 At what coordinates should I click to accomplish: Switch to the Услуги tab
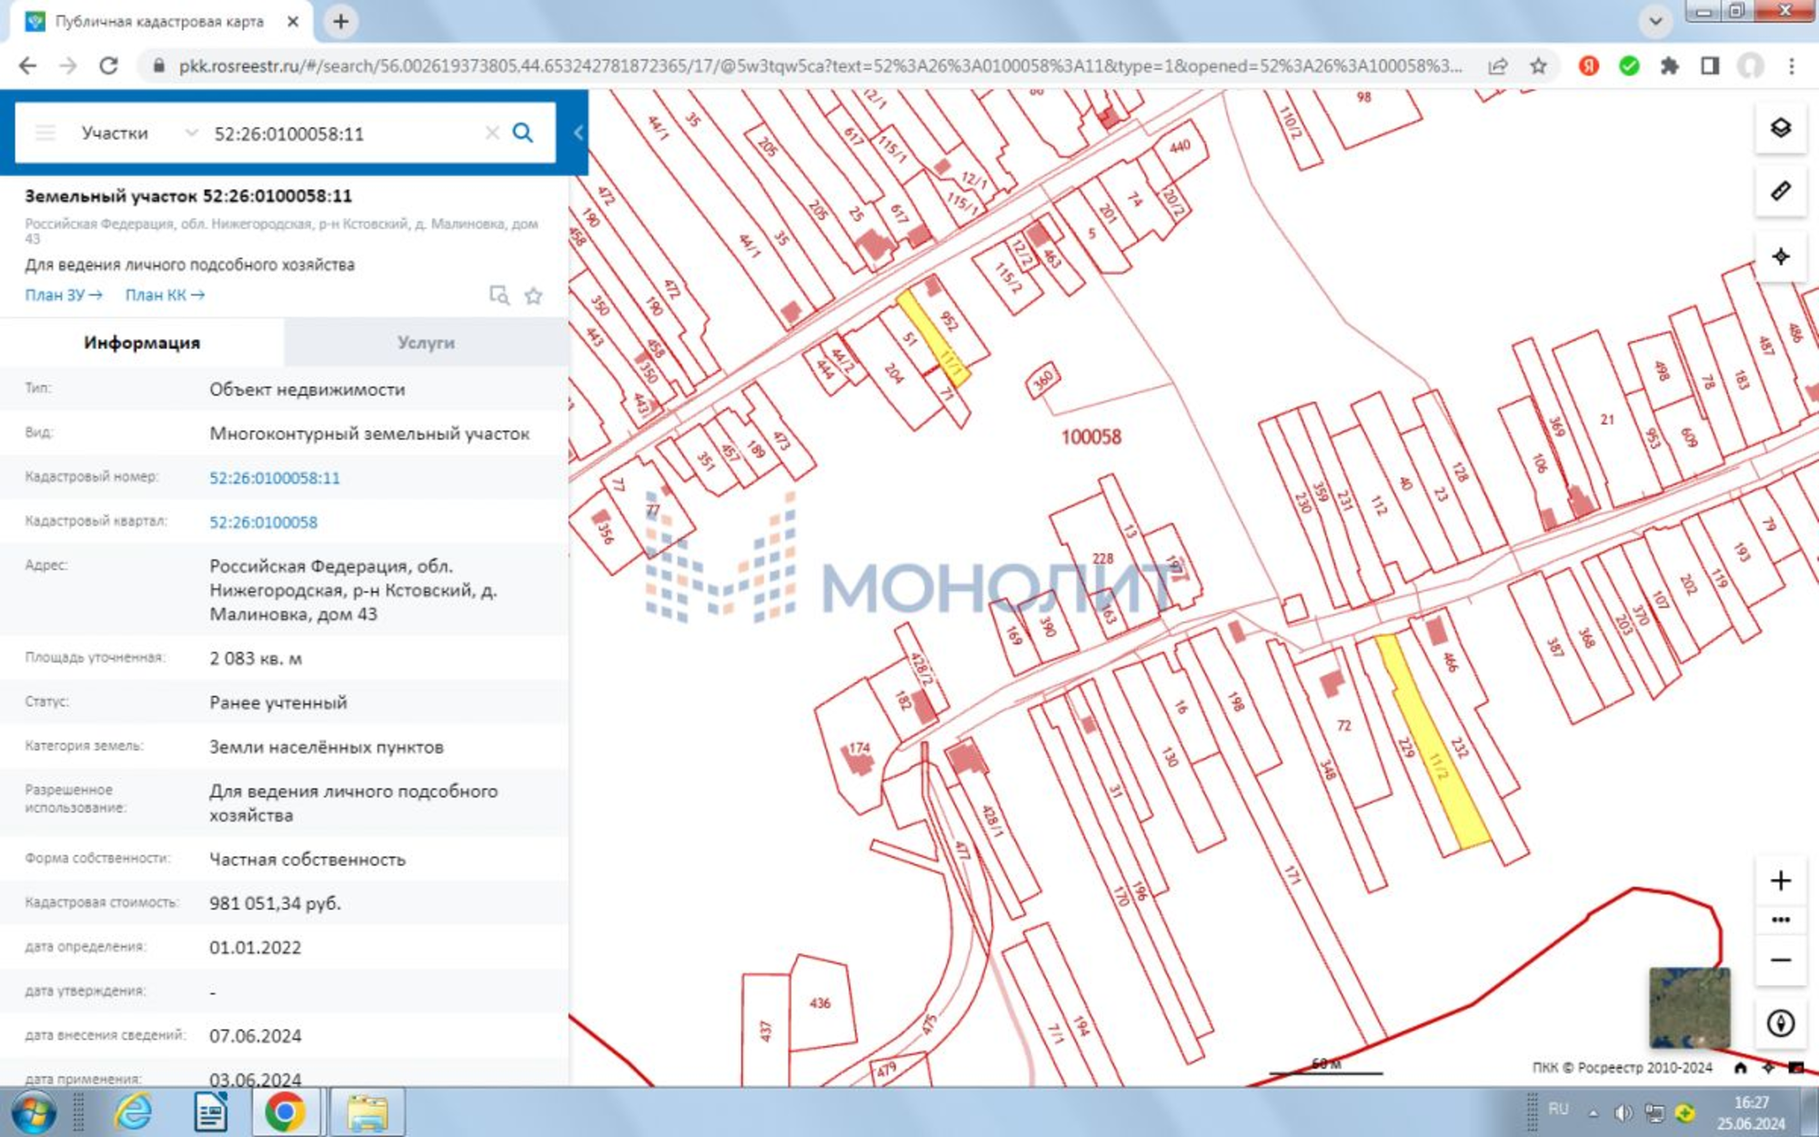426,343
